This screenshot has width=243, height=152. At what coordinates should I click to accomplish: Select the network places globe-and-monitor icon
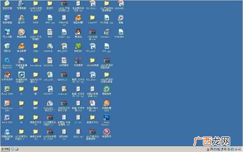[x=7, y=32]
